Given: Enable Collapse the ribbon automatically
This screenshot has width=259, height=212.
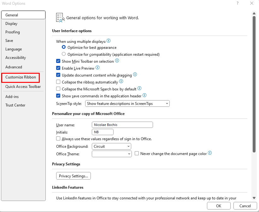Looking at the screenshot, I should [x=58, y=82].
